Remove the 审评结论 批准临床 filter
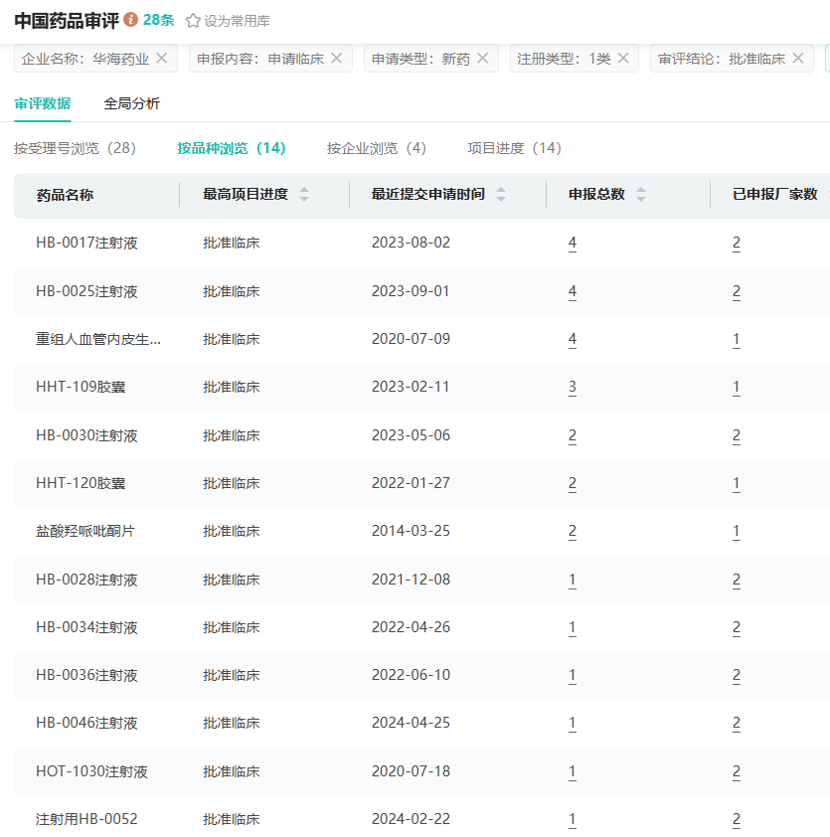This screenshot has width=830, height=837. [x=797, y=59]
